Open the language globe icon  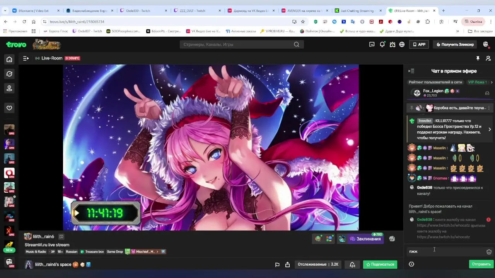coord(402,44)
